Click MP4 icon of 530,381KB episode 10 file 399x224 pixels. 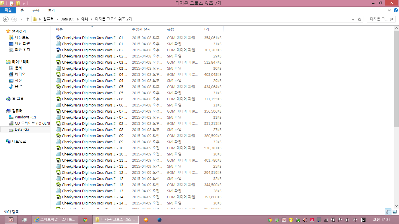pyautogui.click(x=58, y=148)
